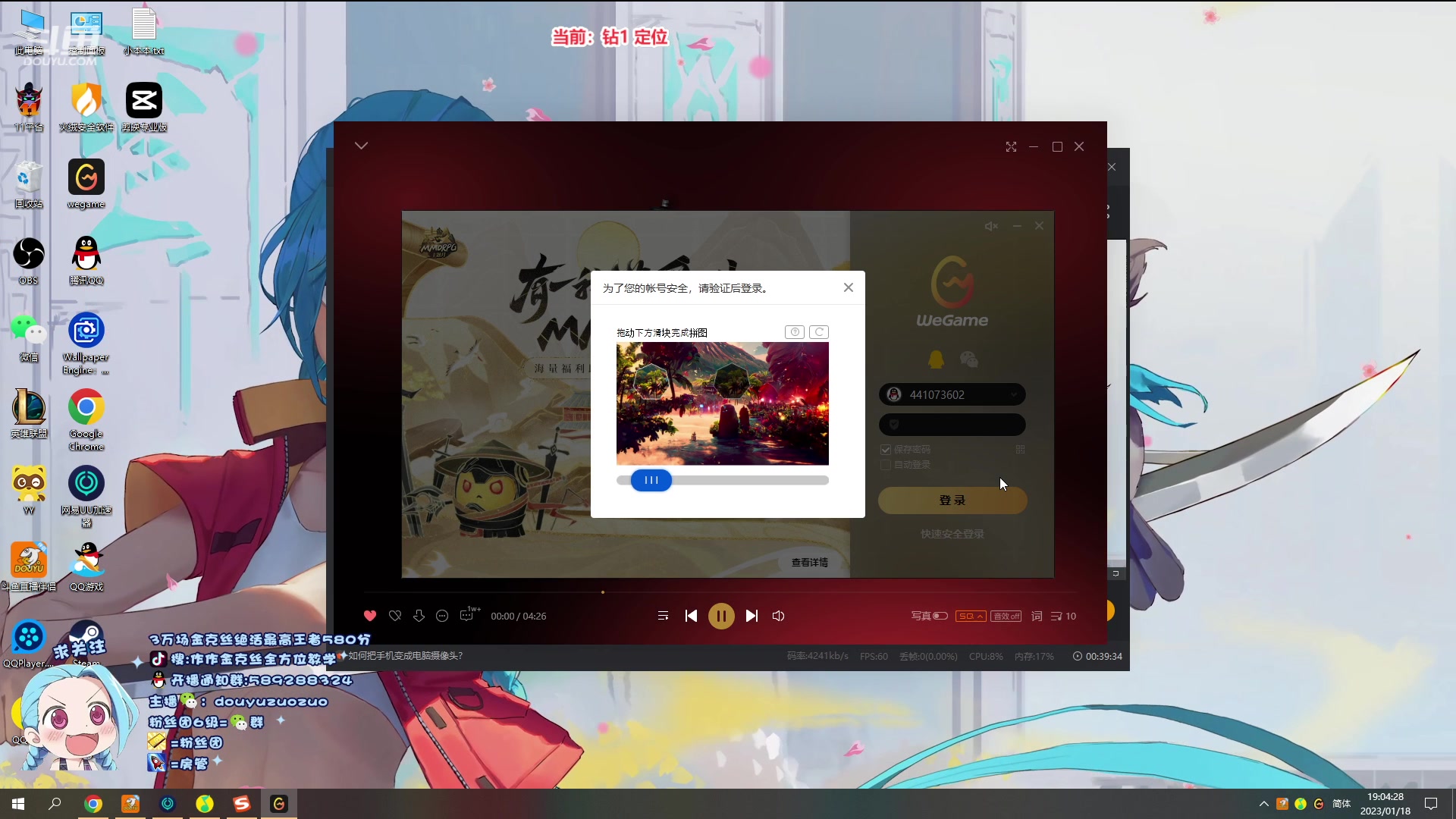
Task: Switch to WeGame from the taskbar
Action: pos(279,804)
